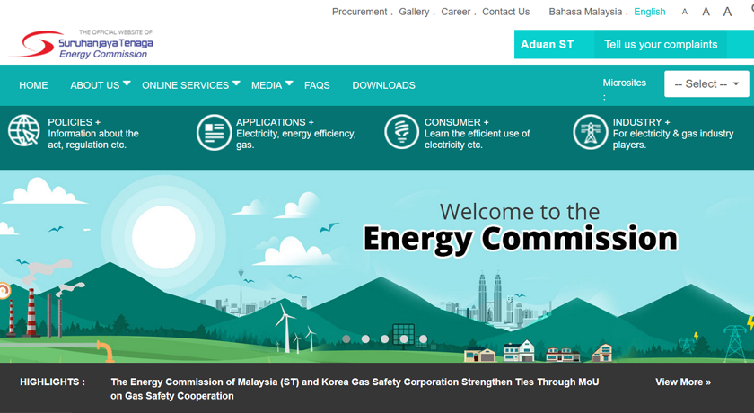The height and width of the screenshot is (413, 754).
Task: Open the Procurement link
Action: click(359, 12)
